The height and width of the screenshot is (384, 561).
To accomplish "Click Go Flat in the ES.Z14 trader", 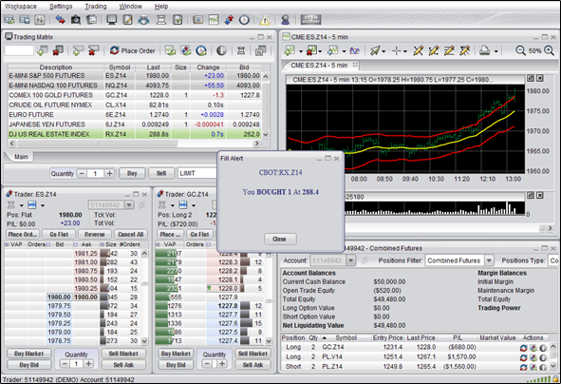I will (59, 234).
